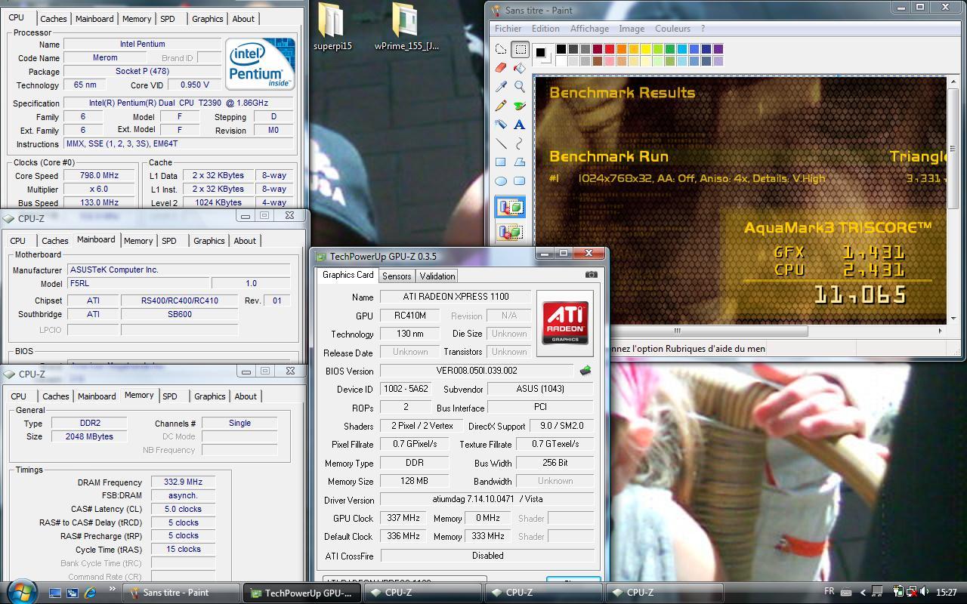This screenshot has height=604, width=967.
Task: Select the Curve tool in Paint
Action: (520, 143)
